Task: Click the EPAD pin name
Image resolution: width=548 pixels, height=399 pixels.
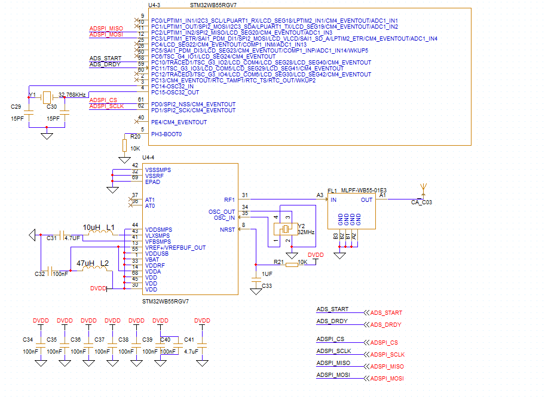Action: click(152, 182)
